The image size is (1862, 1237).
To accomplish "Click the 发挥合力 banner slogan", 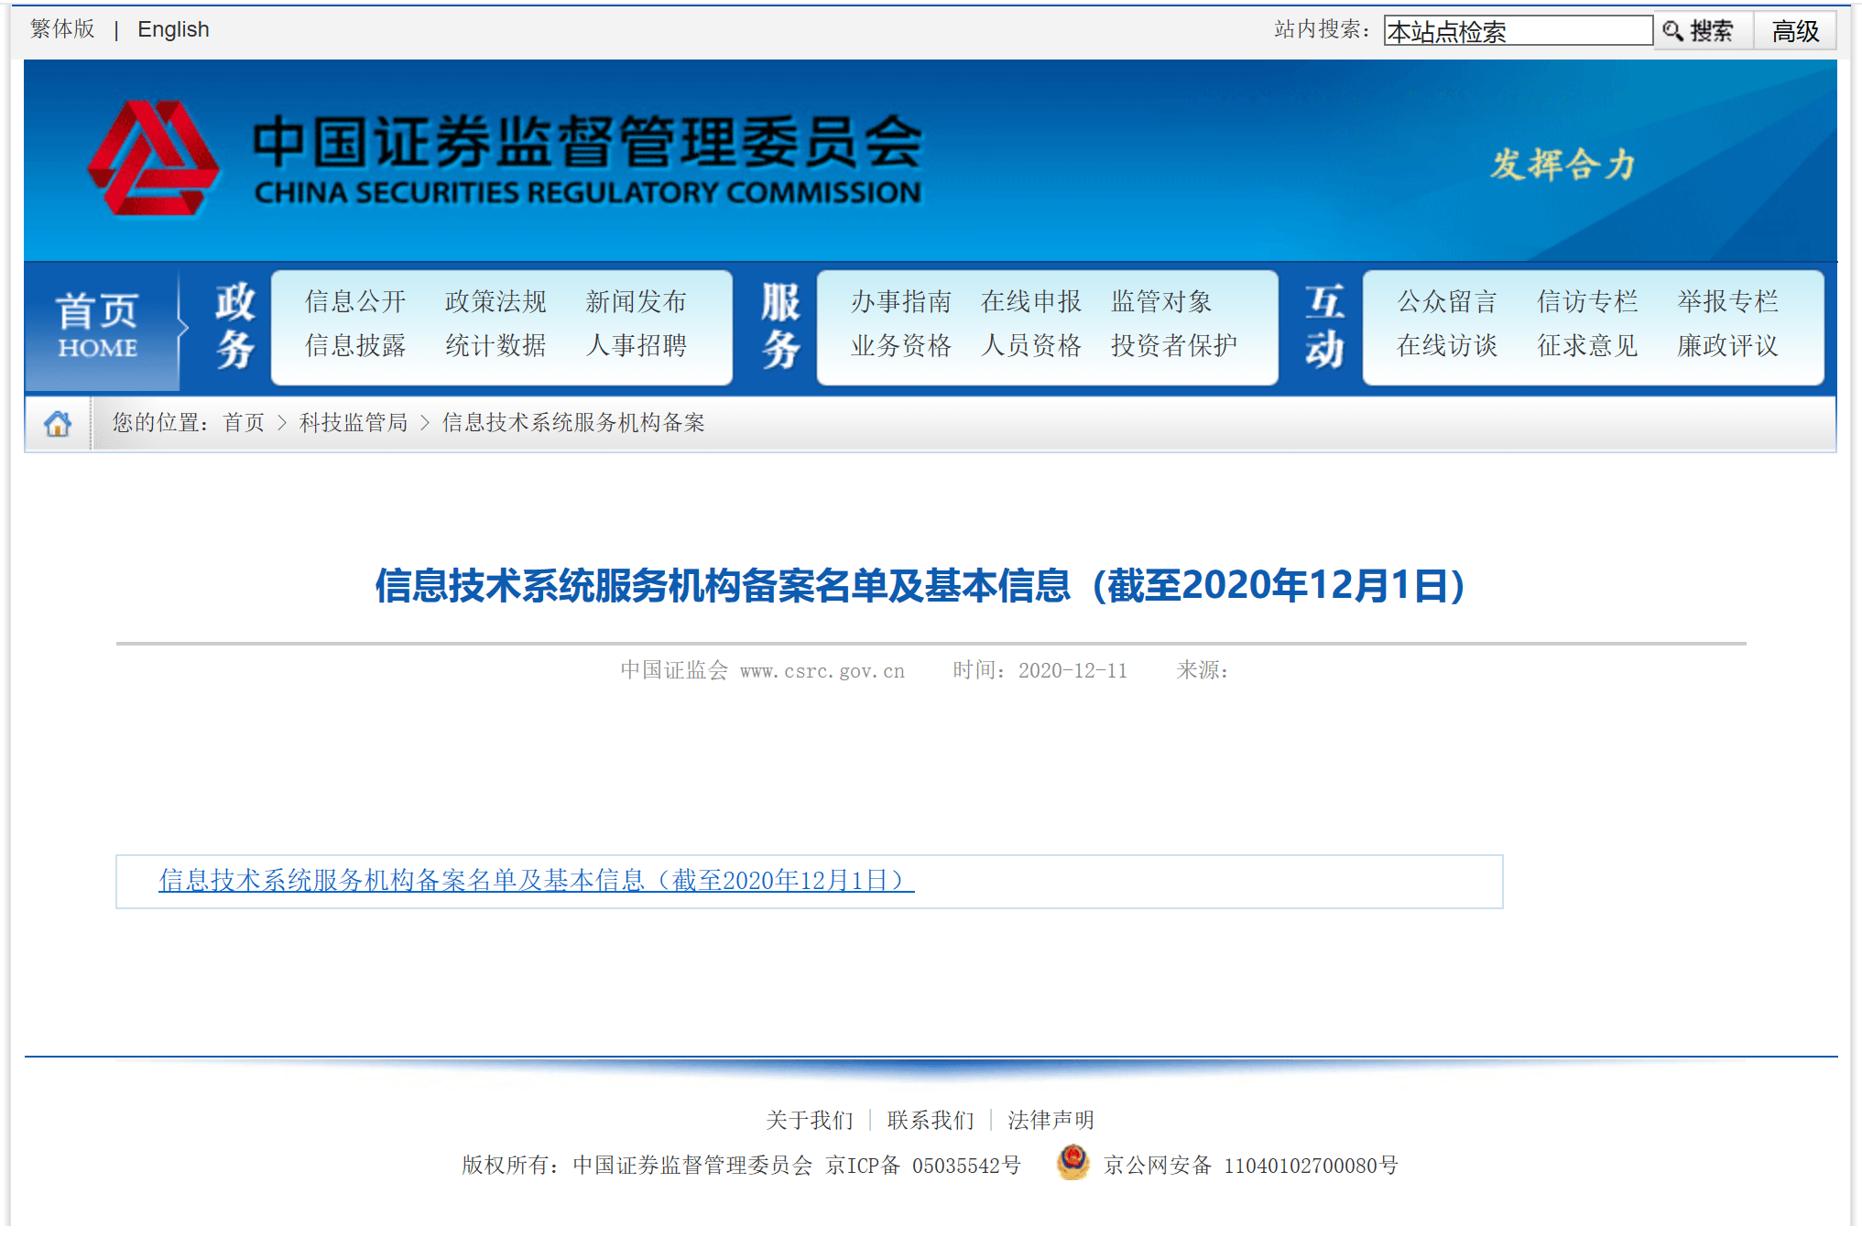I will pos(1563,164).
